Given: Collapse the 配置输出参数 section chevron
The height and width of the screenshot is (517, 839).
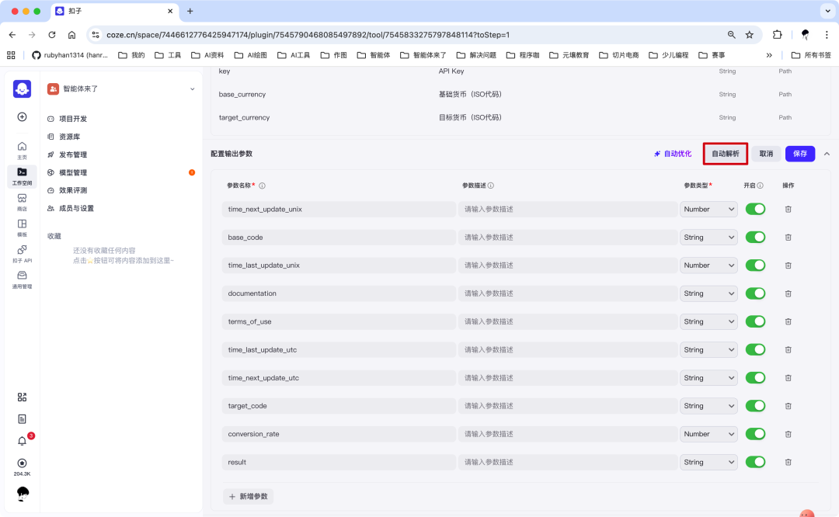Looking at the screenshot, I should coord(827,154).
